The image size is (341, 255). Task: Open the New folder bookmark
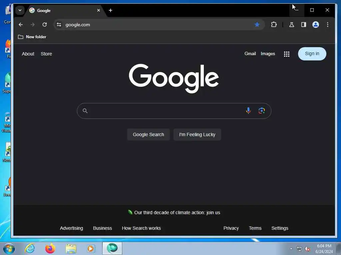tap(32, 37)
